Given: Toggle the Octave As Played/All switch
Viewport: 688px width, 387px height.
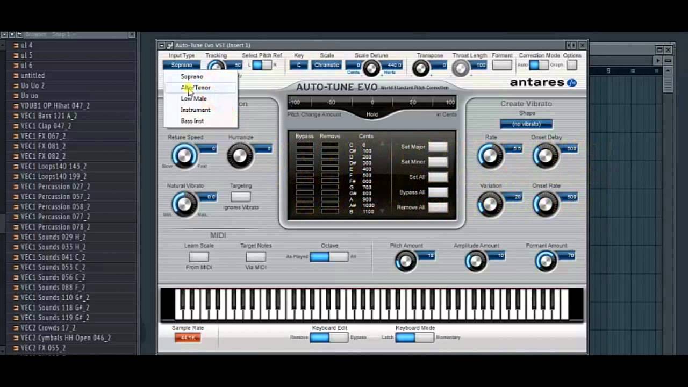Looking at the screenshot, I should coord(329,257).
